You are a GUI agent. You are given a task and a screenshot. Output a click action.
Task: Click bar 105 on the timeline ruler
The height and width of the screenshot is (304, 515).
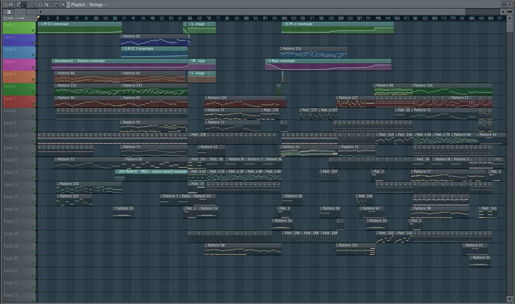click(284, 18)
